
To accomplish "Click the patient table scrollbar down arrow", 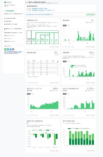I will pos(58,75).
